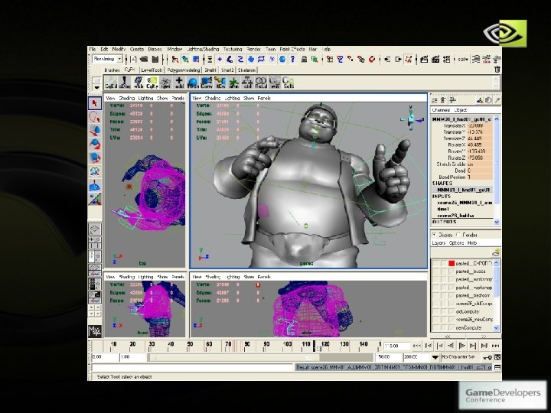This screenshot has height=413, width=551.
Task: Toggle visibility box of pasted__bedroom layer
Action: tap(435, 295)
